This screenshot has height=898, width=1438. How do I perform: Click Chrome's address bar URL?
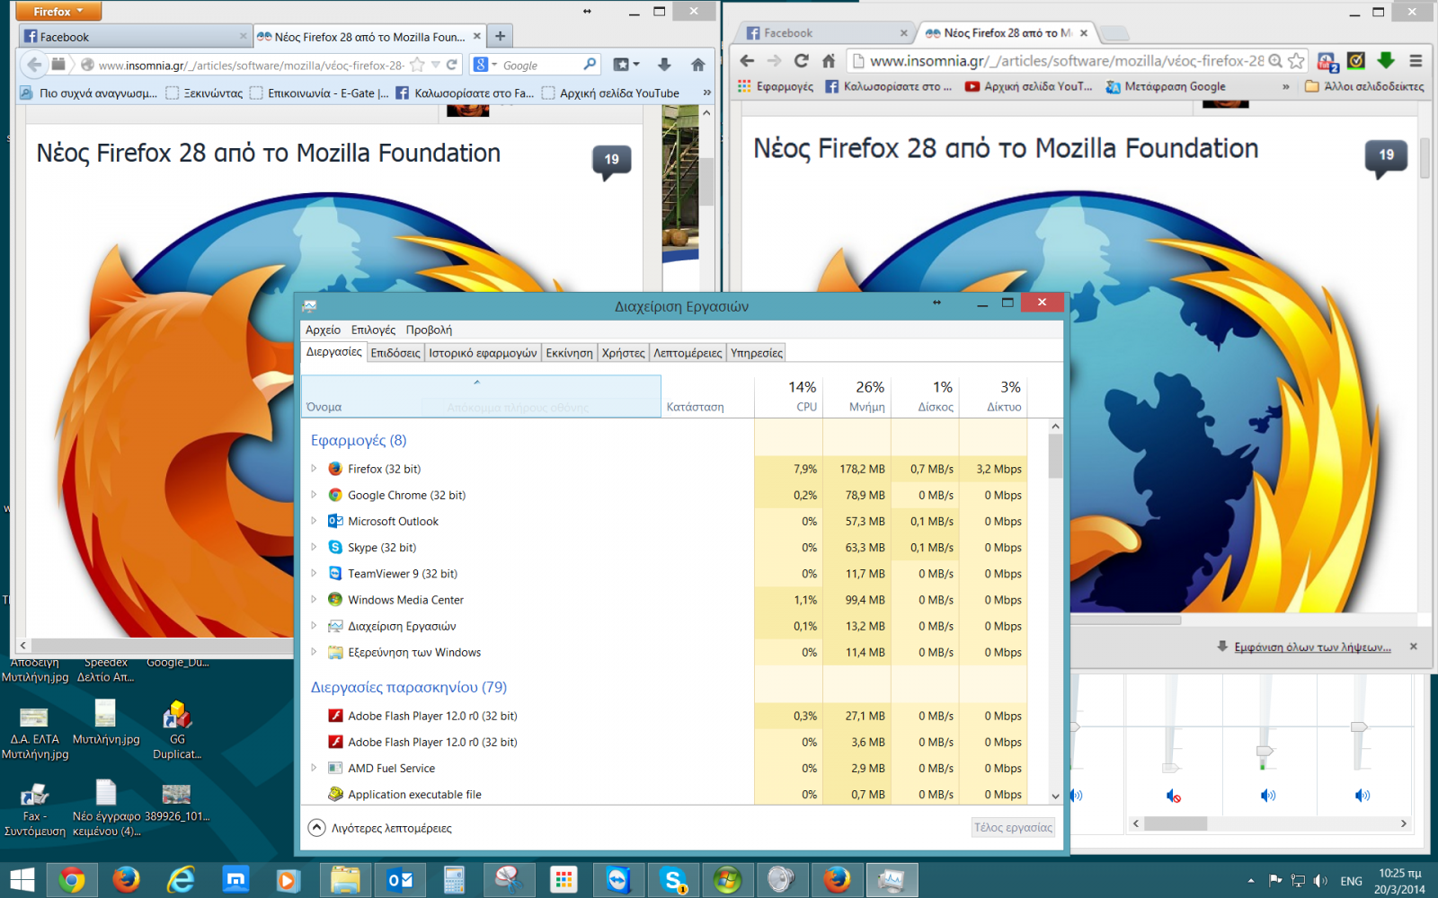(x=1066, y=61)
